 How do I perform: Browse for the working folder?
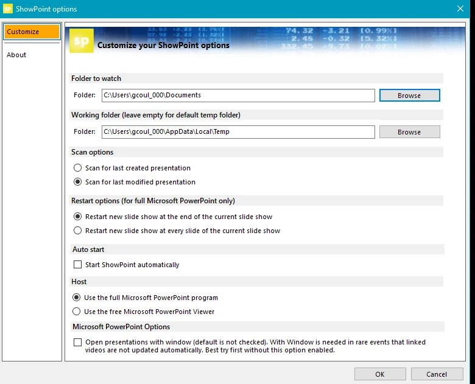(x=410, y=132)
